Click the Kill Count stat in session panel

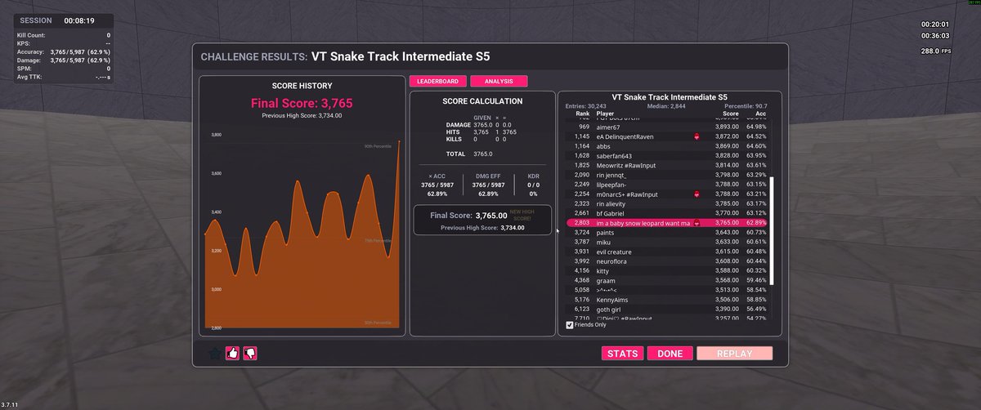pyautogui.click(x=63, y=36)
